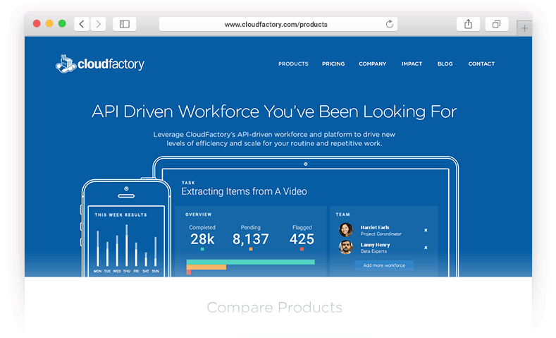
Task: Focus the address bar showing cloudfactory.com/products
Action: [x=278, y=24]
